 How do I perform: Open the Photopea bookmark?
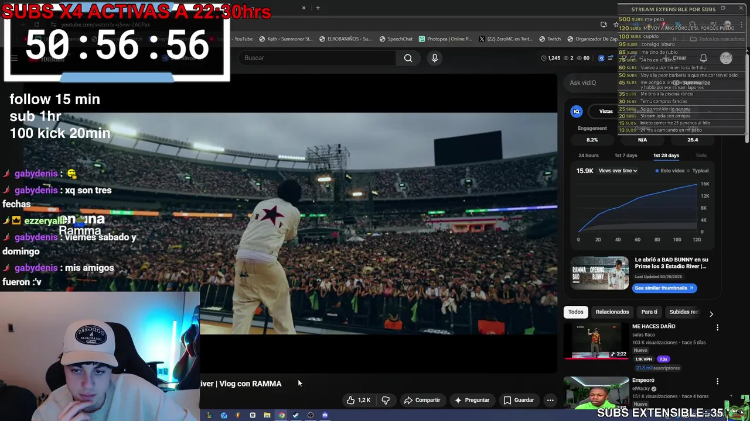pyautogui.click(x=445, y=39)
